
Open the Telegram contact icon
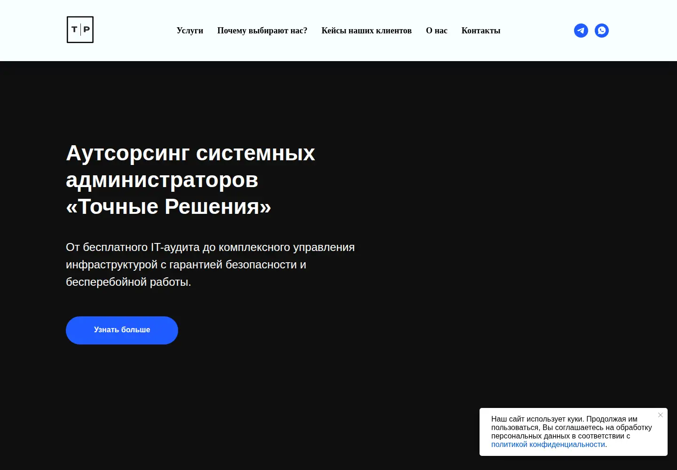(x=581, y=31)
